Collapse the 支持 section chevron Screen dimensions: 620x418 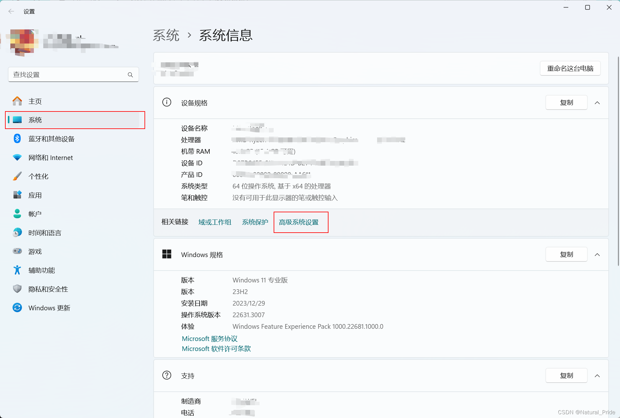597,376
